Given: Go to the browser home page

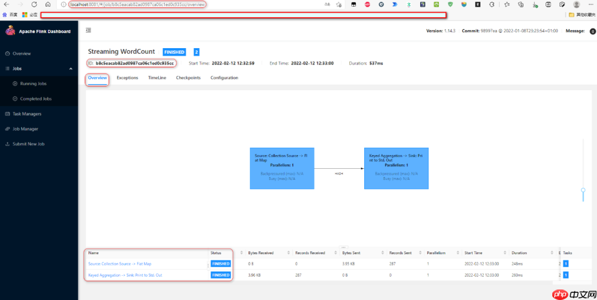Looking at the screenshot, I should 48,4.
